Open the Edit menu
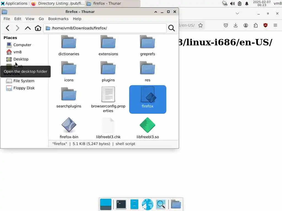282x211 pixels. [18, 19]
